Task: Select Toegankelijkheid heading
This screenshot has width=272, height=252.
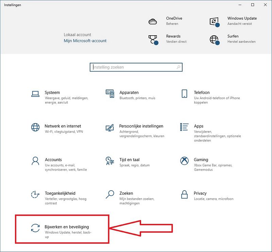Action: (x=60, y=193)
